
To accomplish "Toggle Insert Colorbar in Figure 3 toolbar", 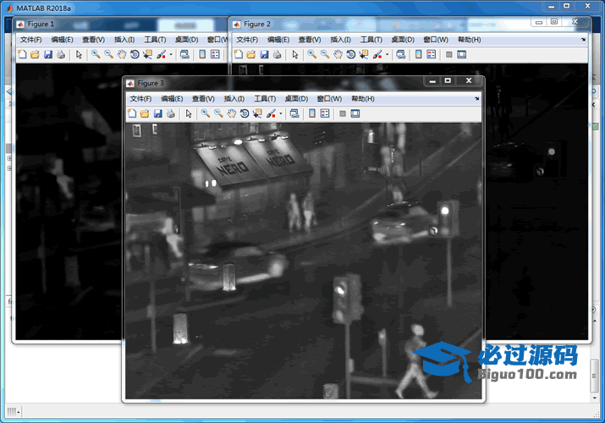I will (x=311, y=113).
